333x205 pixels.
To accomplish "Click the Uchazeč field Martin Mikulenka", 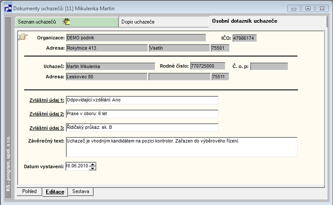I will [110, 66].
